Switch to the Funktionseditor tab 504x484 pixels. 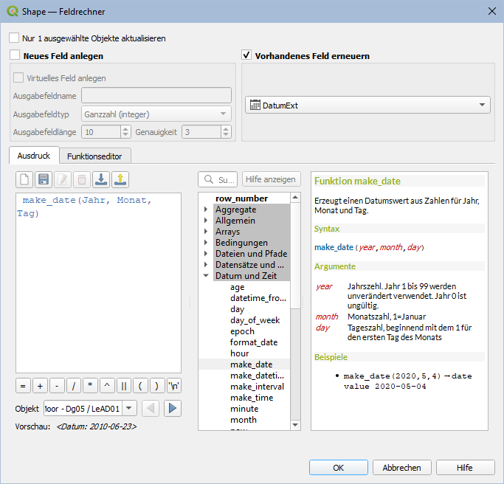(94, 156)
